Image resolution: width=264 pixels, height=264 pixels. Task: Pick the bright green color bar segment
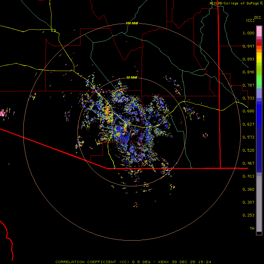(259, 80)
